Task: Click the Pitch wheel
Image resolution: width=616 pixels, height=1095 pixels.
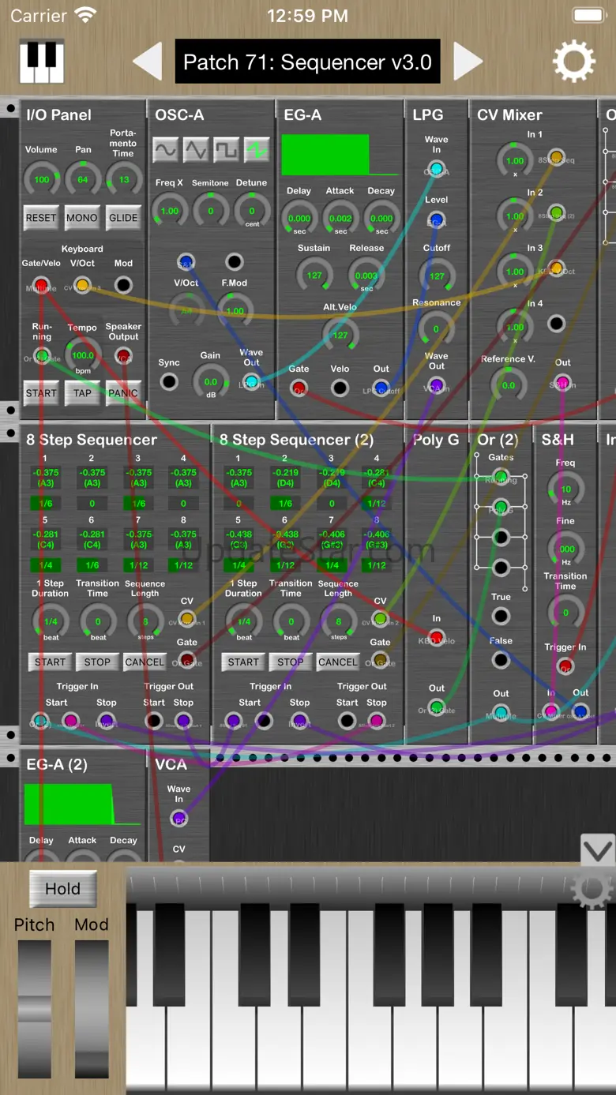Action: point(35,1009)
